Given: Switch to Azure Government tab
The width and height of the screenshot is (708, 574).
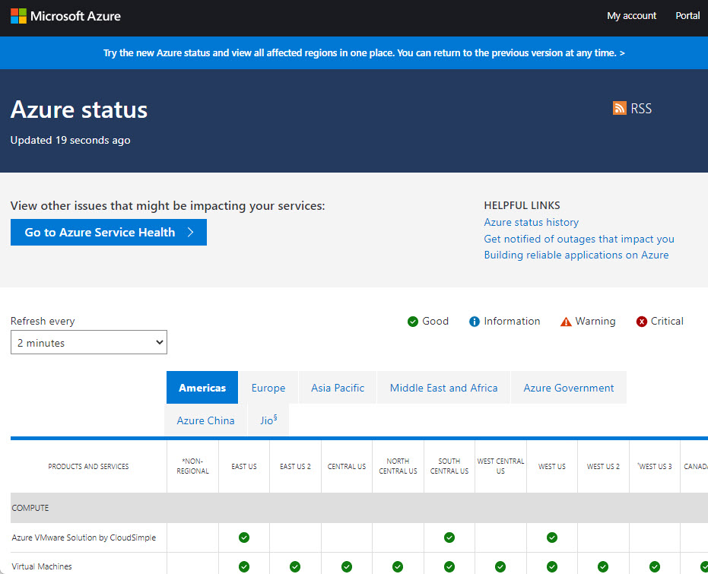Looking at the screenshot, I should pos(569,388).
